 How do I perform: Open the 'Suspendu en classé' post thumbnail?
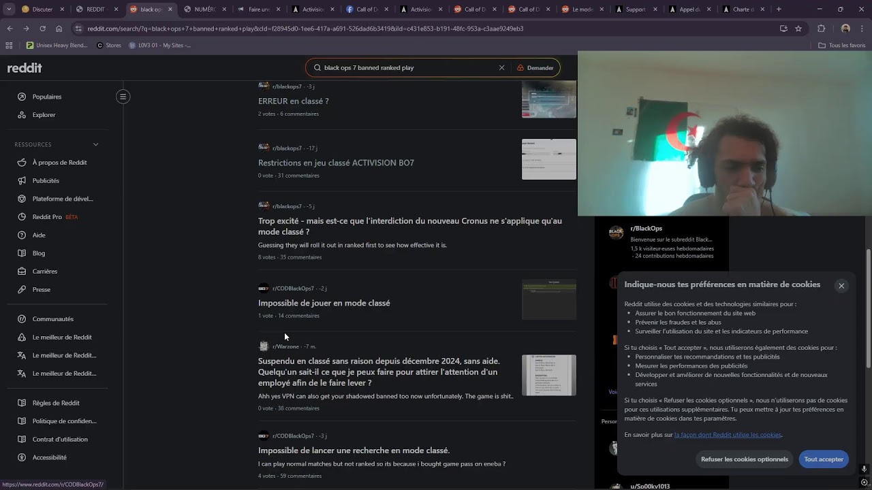pos(549,375)
